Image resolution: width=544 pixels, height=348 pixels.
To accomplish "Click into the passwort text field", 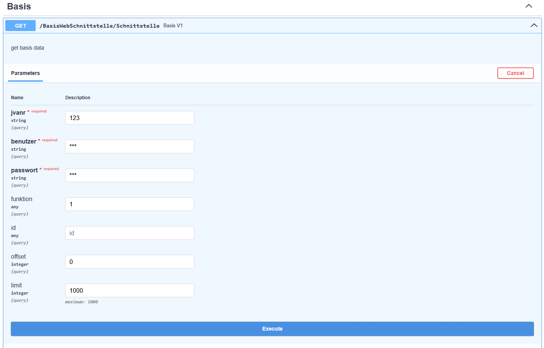I will [129, 175].
